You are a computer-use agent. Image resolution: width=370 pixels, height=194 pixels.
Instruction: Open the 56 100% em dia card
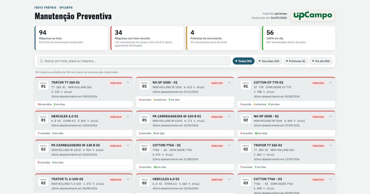[299, 38]
